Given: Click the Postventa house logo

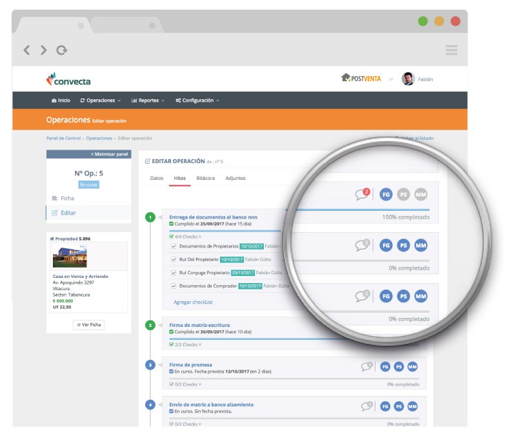Looking at the screenshot, I should coord(361,78).
